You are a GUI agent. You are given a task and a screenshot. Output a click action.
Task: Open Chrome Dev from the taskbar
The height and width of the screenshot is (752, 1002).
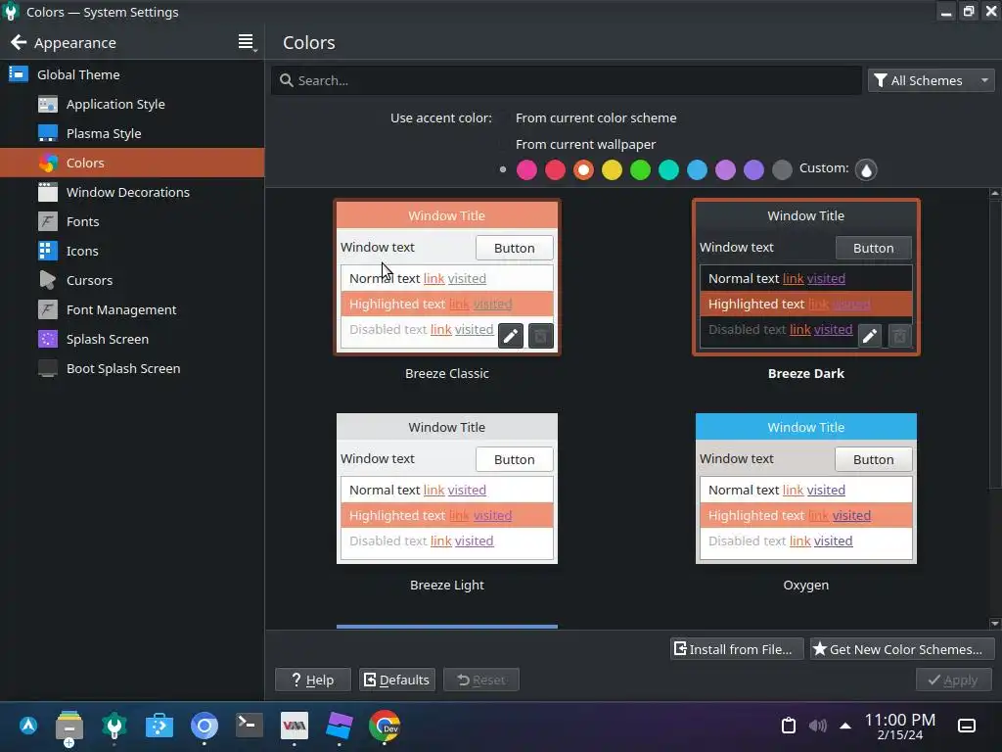tap(384, 726)
